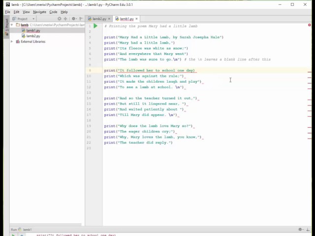Click the lamb folder icon
Screen dimensions: 315x236
coord(18,25)
